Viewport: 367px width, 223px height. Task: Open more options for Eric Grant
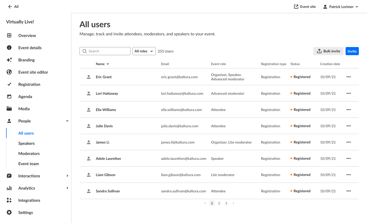coord(349,77)
